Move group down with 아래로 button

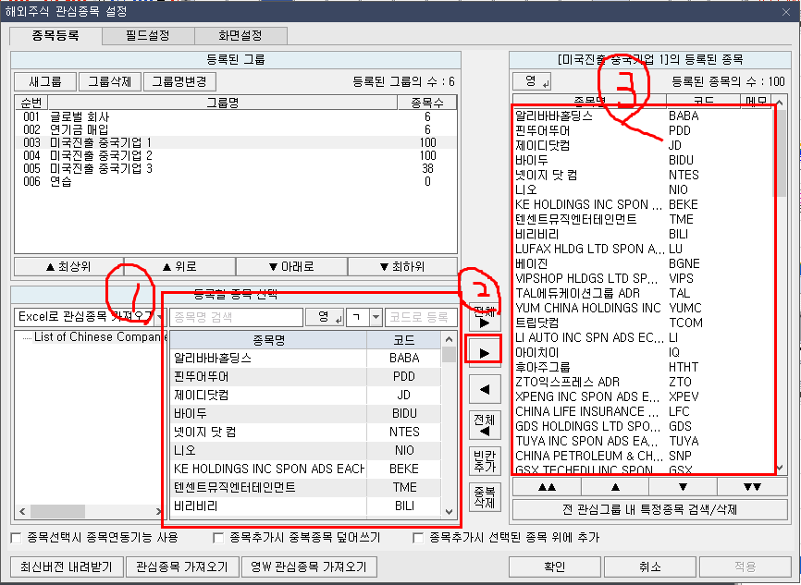[291, 266]
